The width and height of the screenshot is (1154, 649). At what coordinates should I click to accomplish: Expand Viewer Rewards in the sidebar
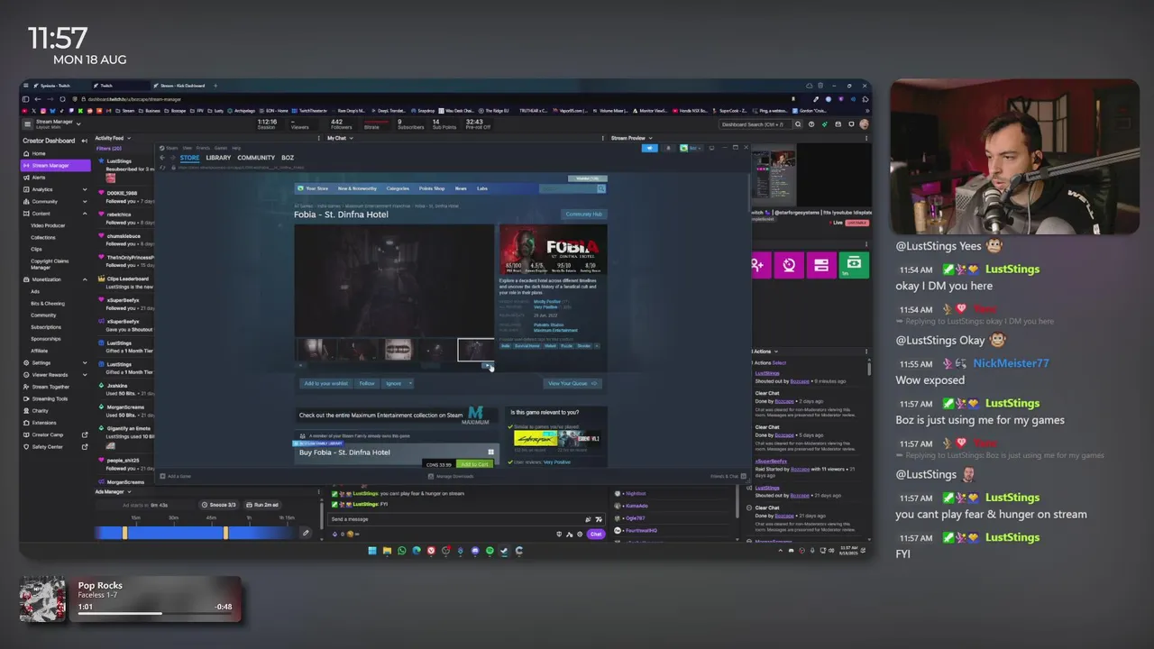[x=85, y=374]
